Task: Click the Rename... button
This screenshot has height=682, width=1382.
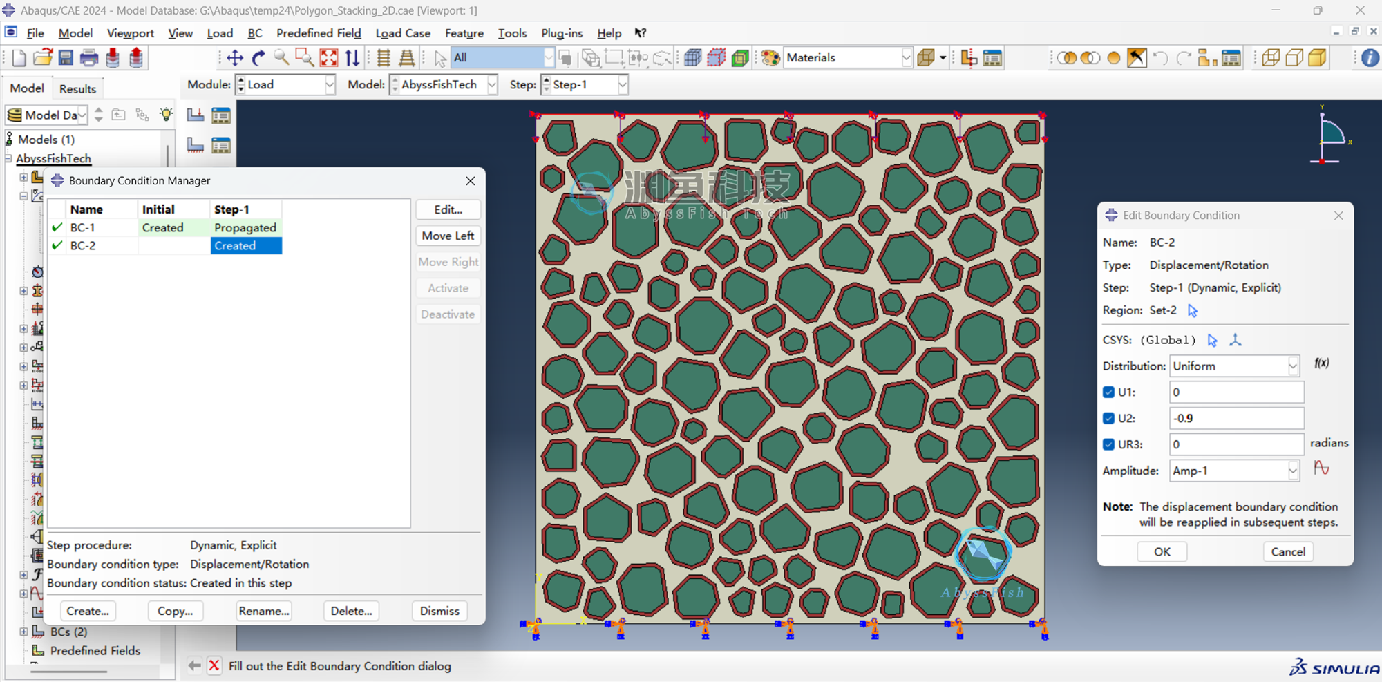Action: coord(263,611)
